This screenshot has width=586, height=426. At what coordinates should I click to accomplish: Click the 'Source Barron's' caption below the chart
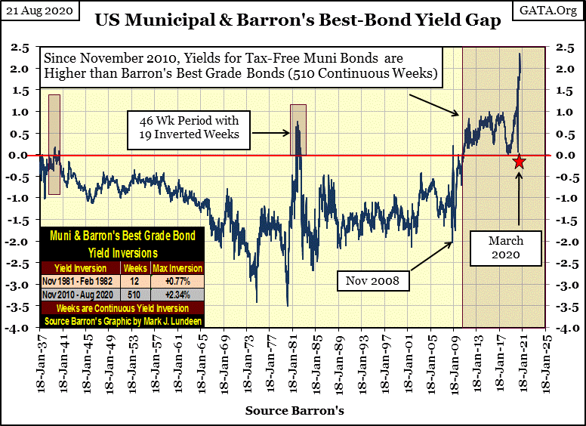(x=295, y=411)
